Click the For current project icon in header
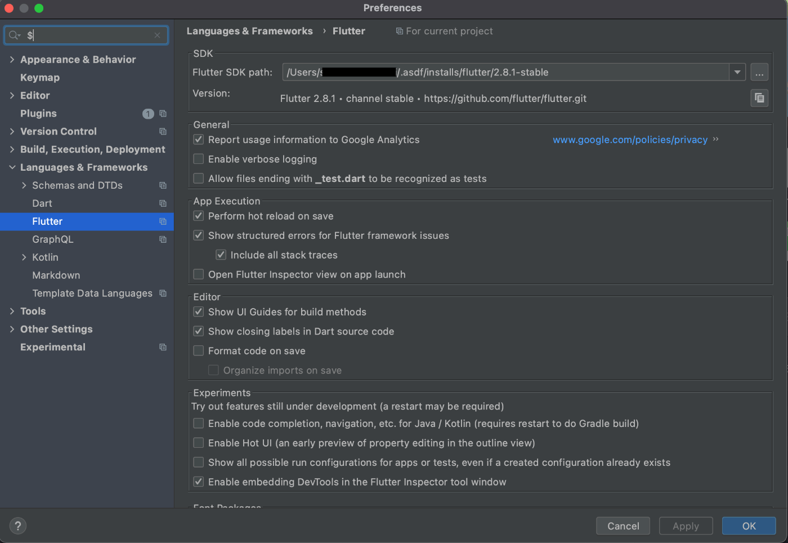The image size is (788, 543). point(399,32)
